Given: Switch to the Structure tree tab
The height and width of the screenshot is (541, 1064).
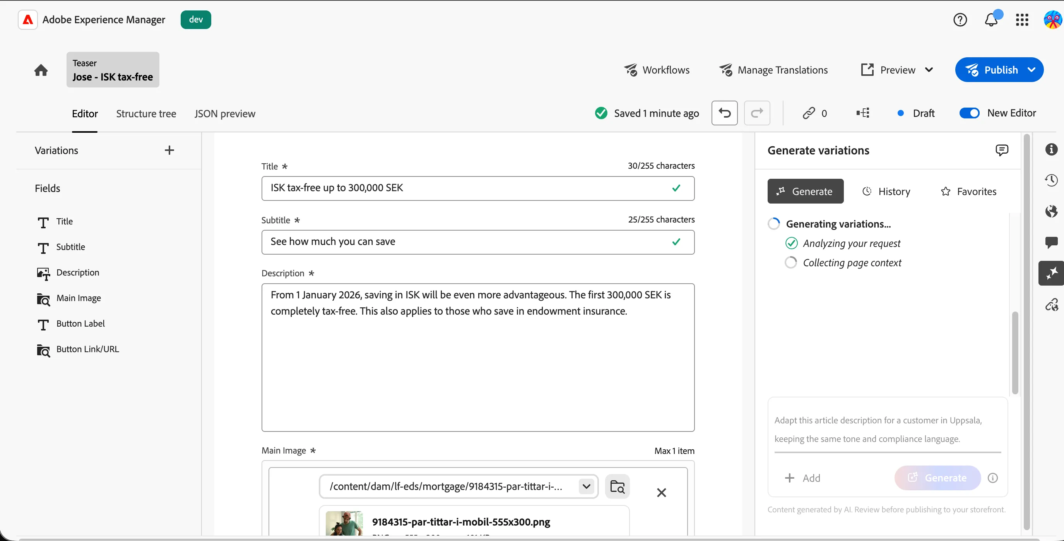Looking at the screenshot, I should point(146,113).
